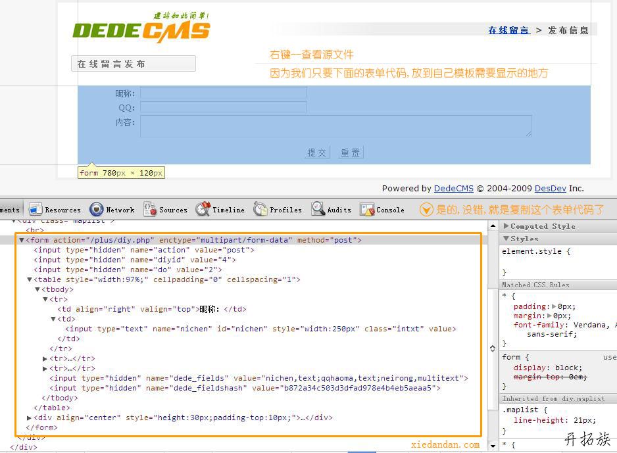Expand the second collapsed tr row

pos(45,368)
